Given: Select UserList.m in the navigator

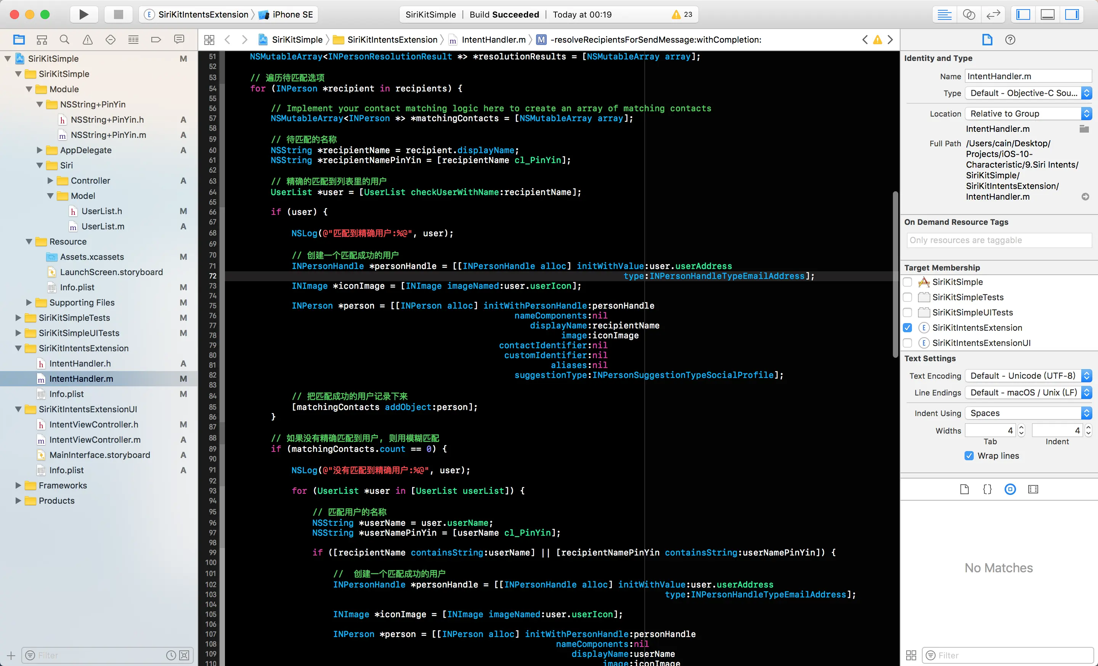Looking at the screenshot, I should point(103,226).
